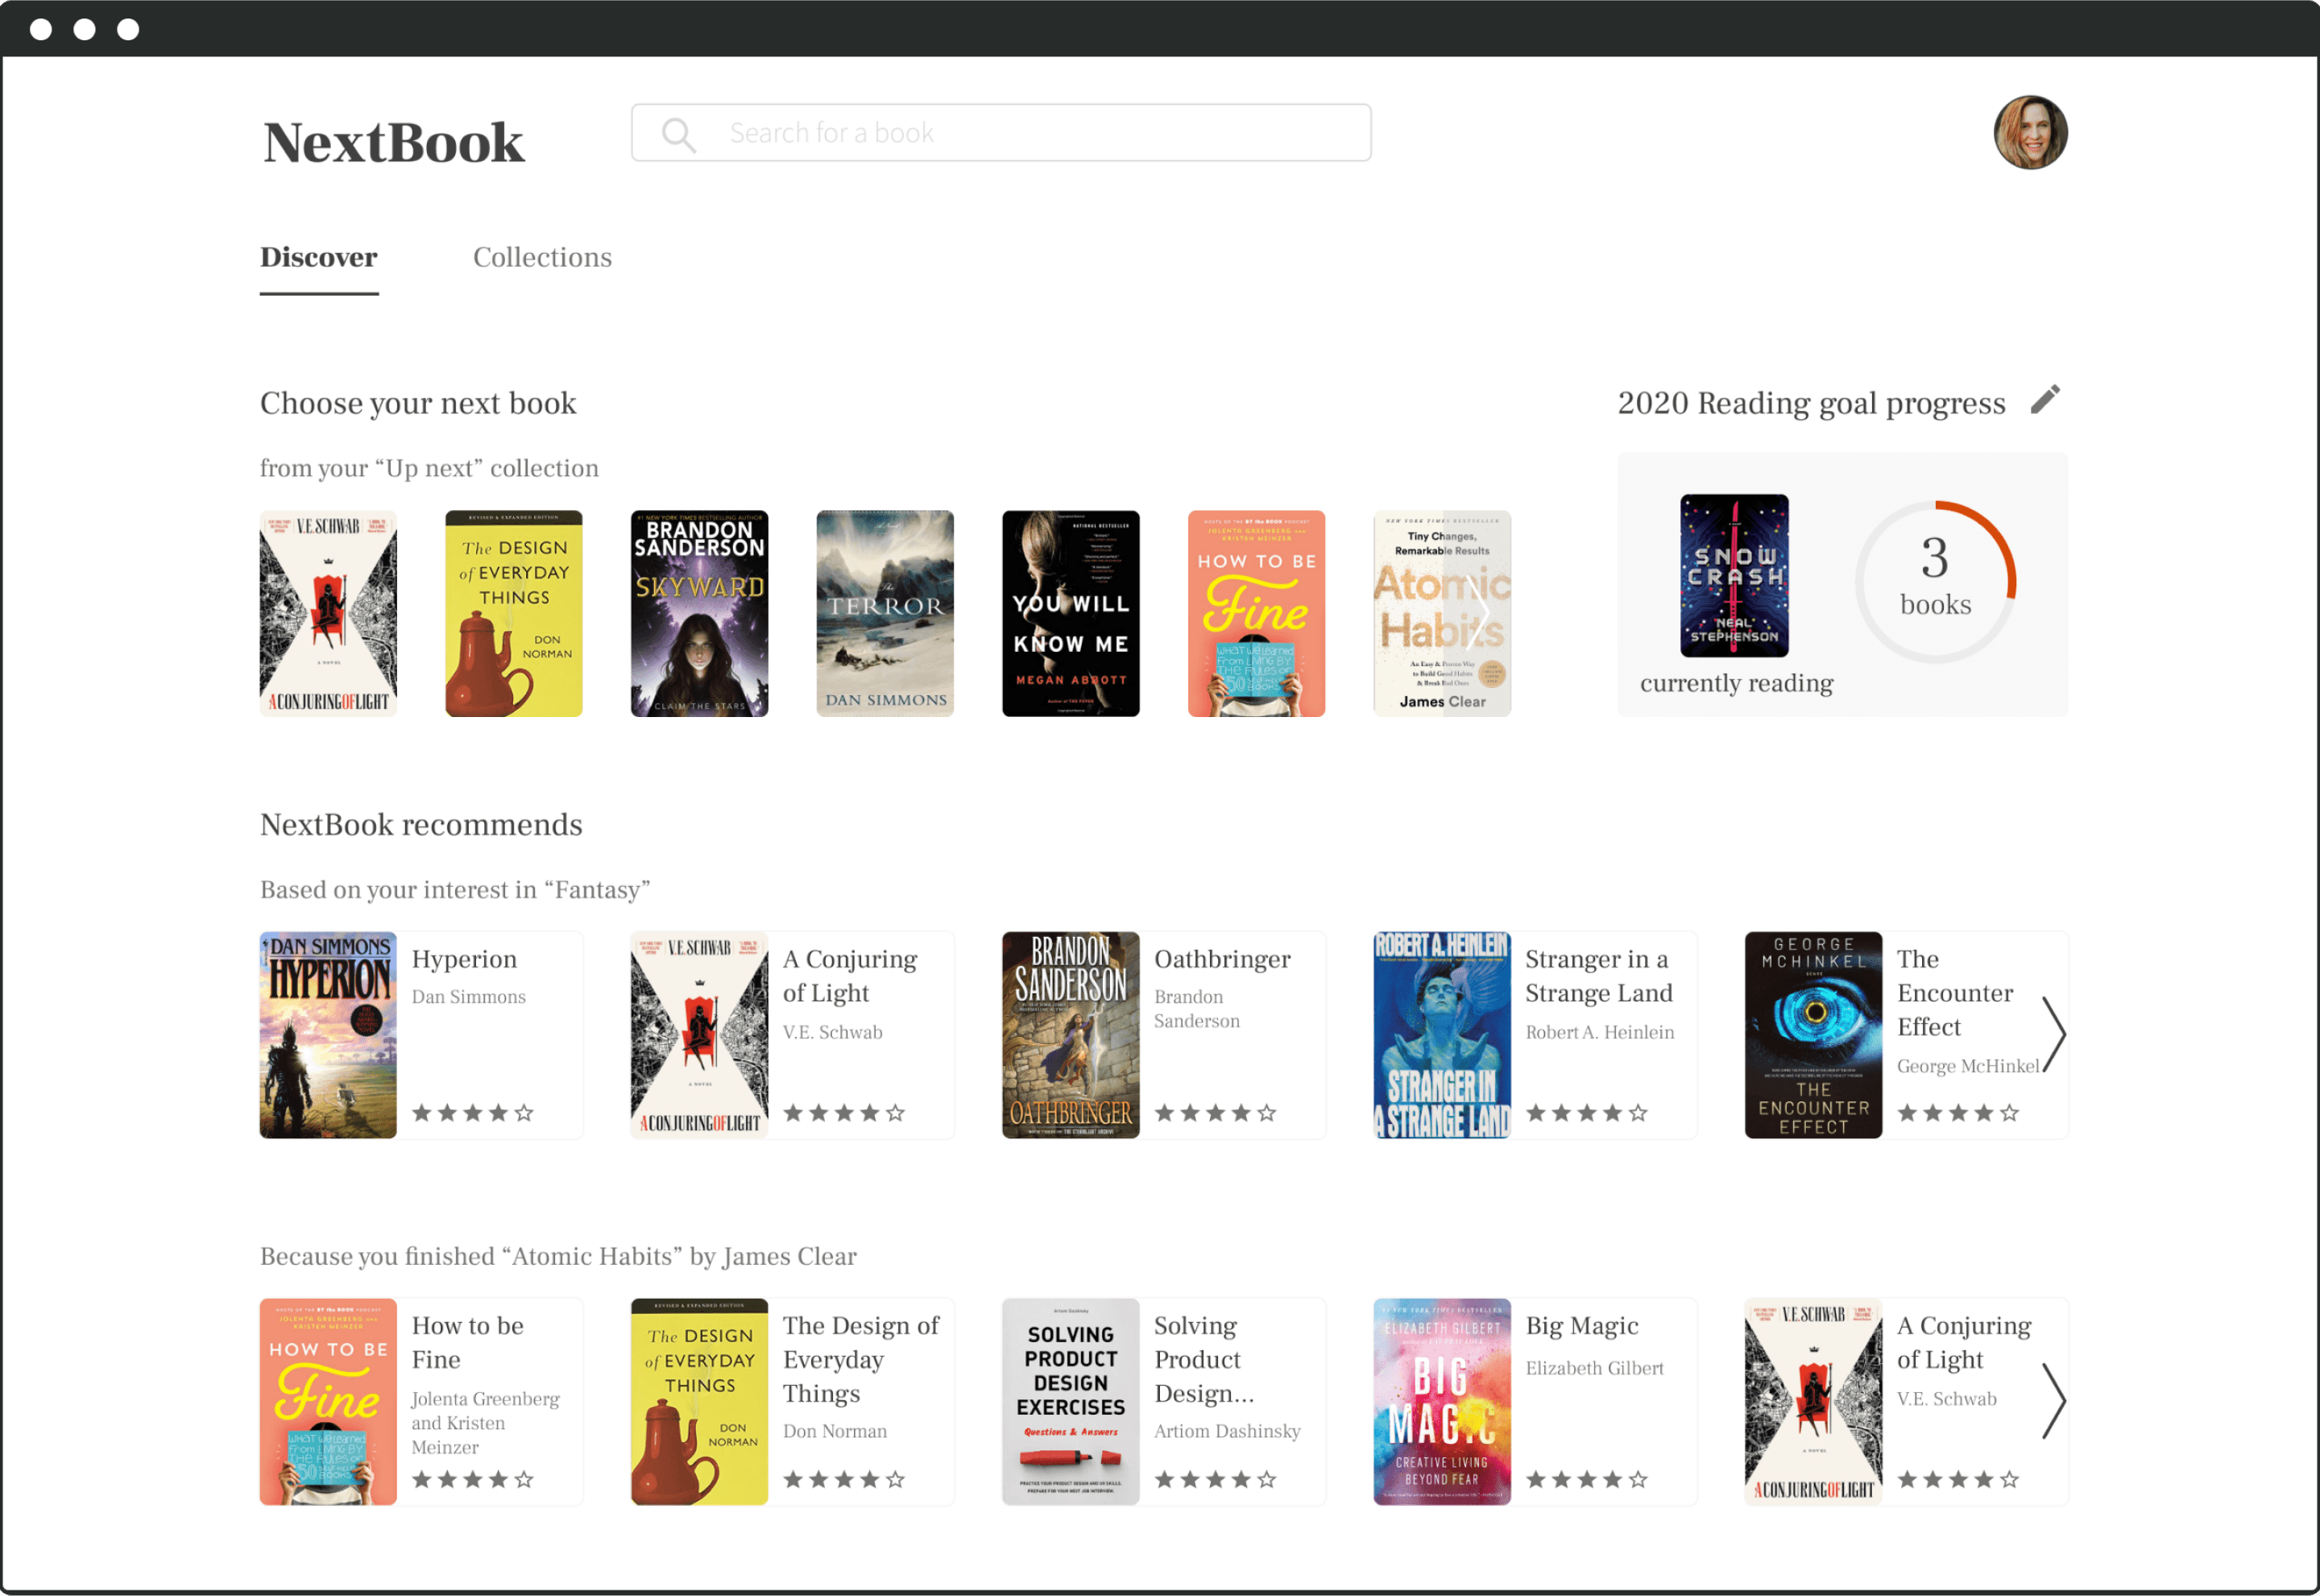Click Elizabeth Gilbert author name
The height and width of the screenshot is (1596, 2320).
coord(1594,1368)
